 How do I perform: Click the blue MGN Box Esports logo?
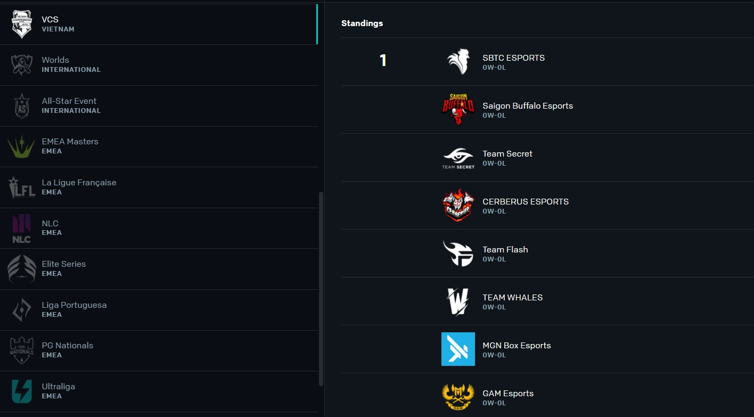458,349
